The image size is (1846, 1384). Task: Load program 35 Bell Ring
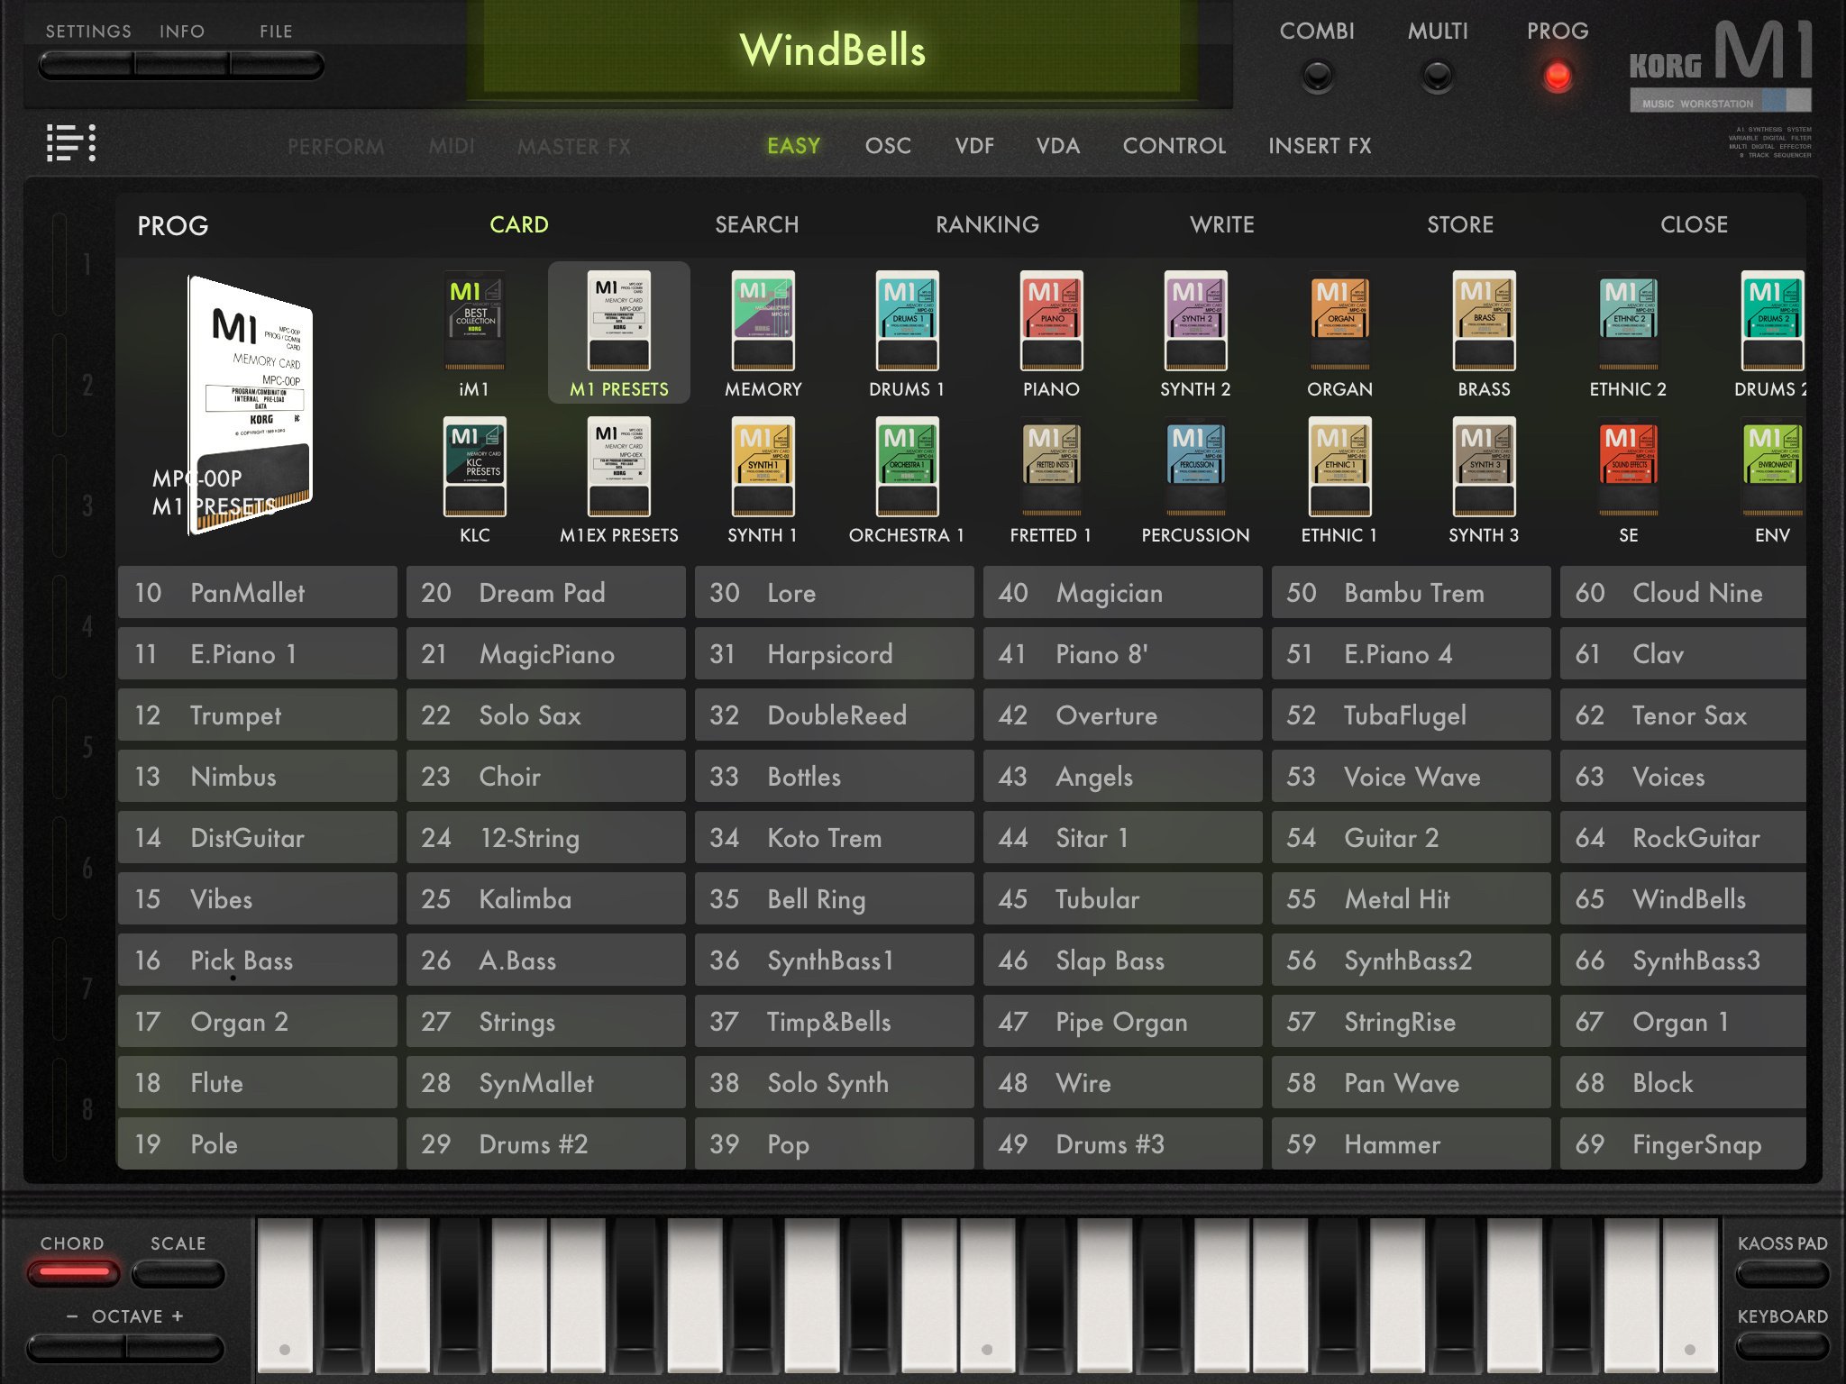click(x=834, y=899)
